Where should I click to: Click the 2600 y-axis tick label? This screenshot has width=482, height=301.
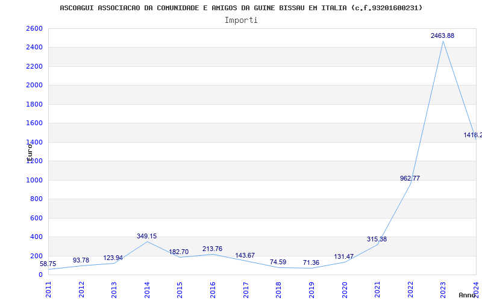[34, 29]
